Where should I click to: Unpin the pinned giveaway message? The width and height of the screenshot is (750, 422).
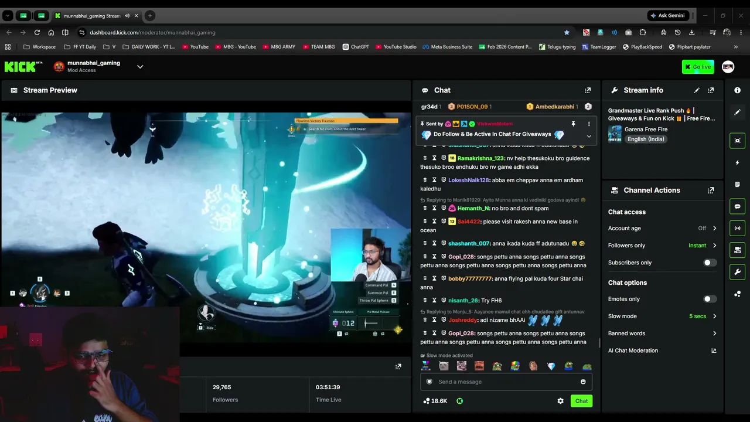[574, 124]
